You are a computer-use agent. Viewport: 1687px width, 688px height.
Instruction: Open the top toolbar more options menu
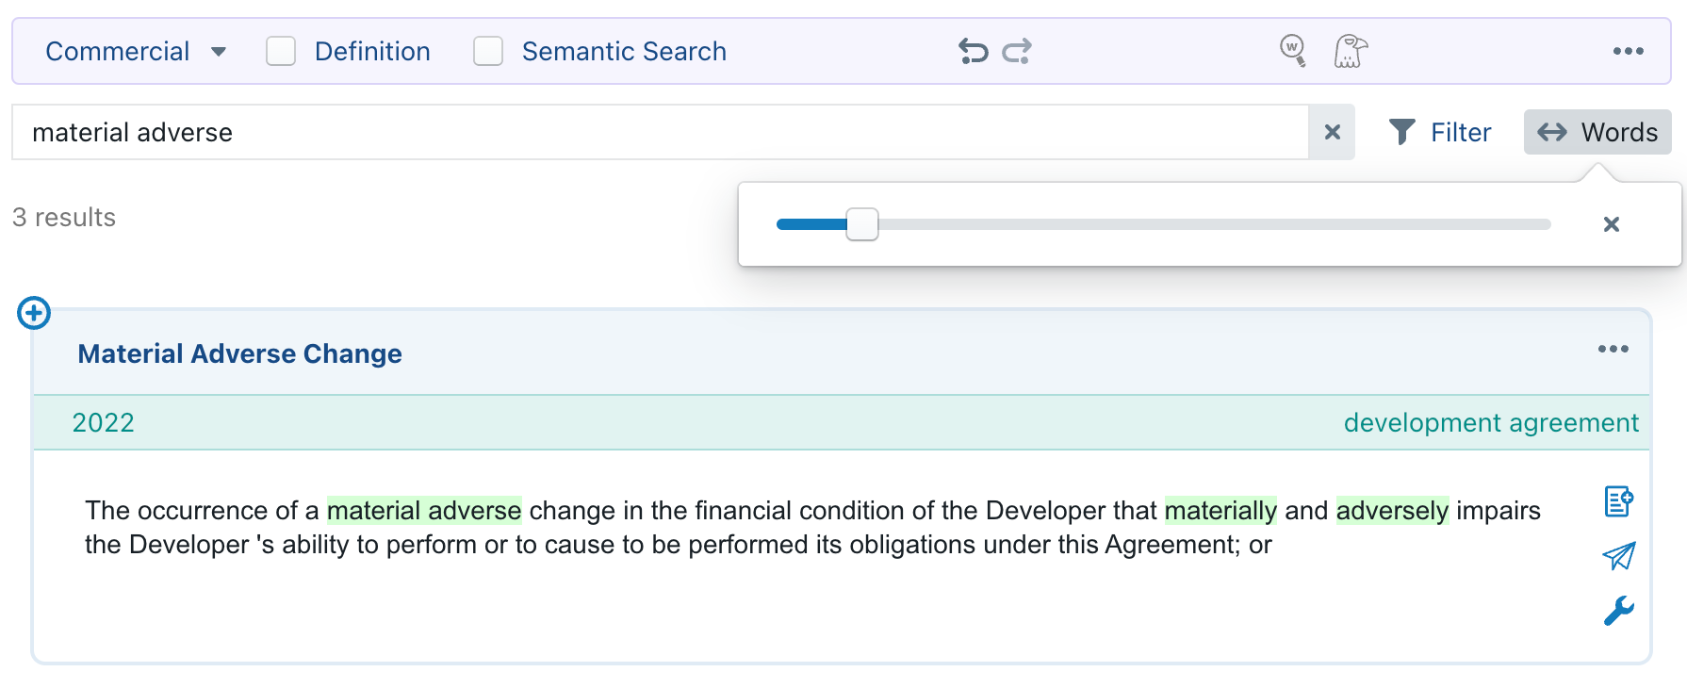(x=1628, y=51)
